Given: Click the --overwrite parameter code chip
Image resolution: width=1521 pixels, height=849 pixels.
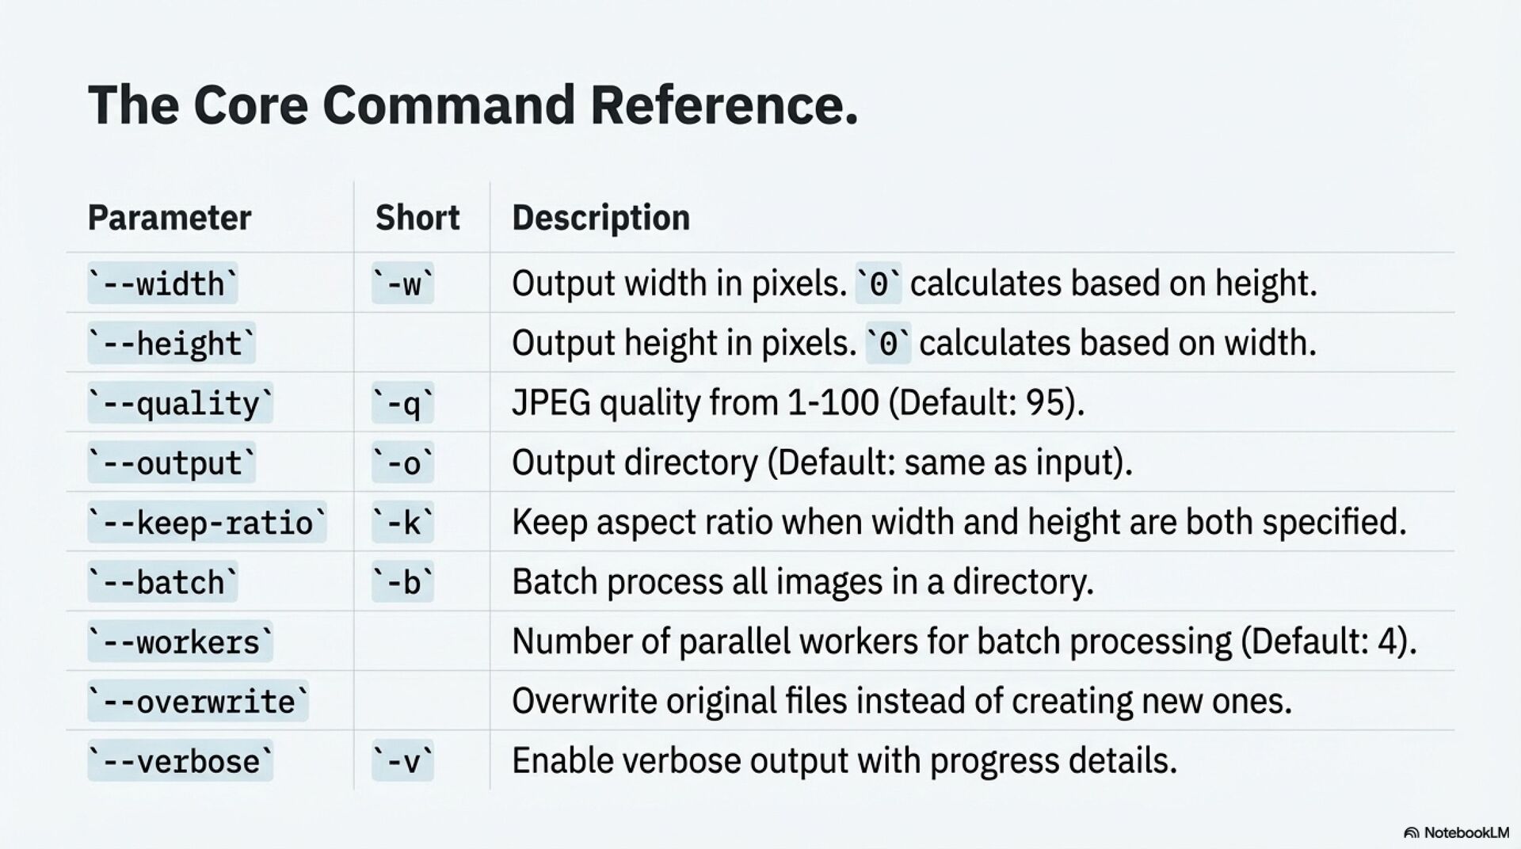Looking at the screenshot, I should [x=198, y=702].
